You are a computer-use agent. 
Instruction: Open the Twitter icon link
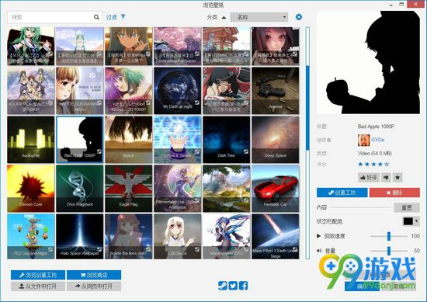tap(233, 286)
